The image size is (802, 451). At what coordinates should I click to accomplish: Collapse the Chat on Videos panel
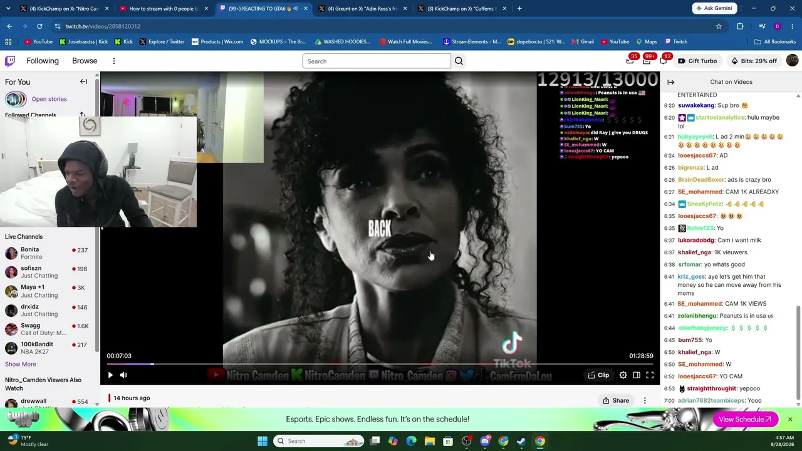click(670, 82)
